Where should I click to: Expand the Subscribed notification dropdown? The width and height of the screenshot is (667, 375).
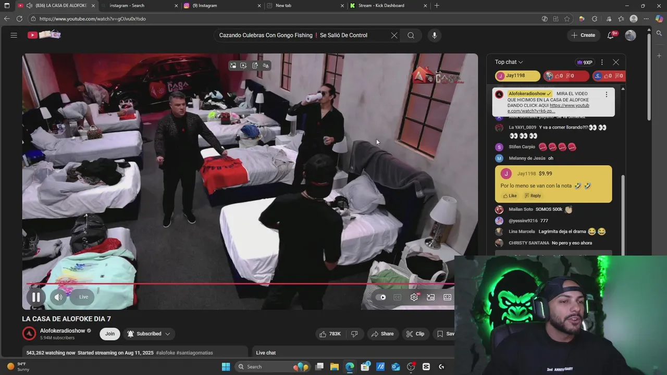click(149, 334)
